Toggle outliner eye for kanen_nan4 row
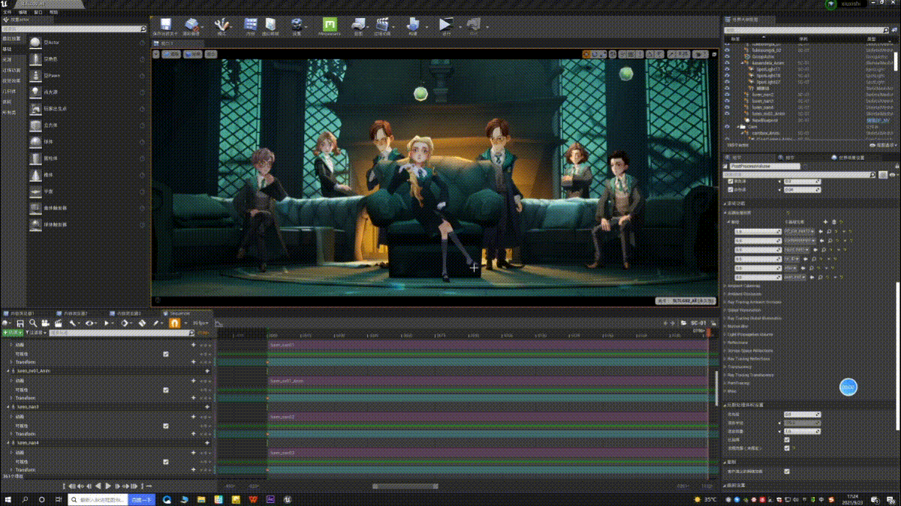Viewport: 901px width, 506px height. pos(727,107)
